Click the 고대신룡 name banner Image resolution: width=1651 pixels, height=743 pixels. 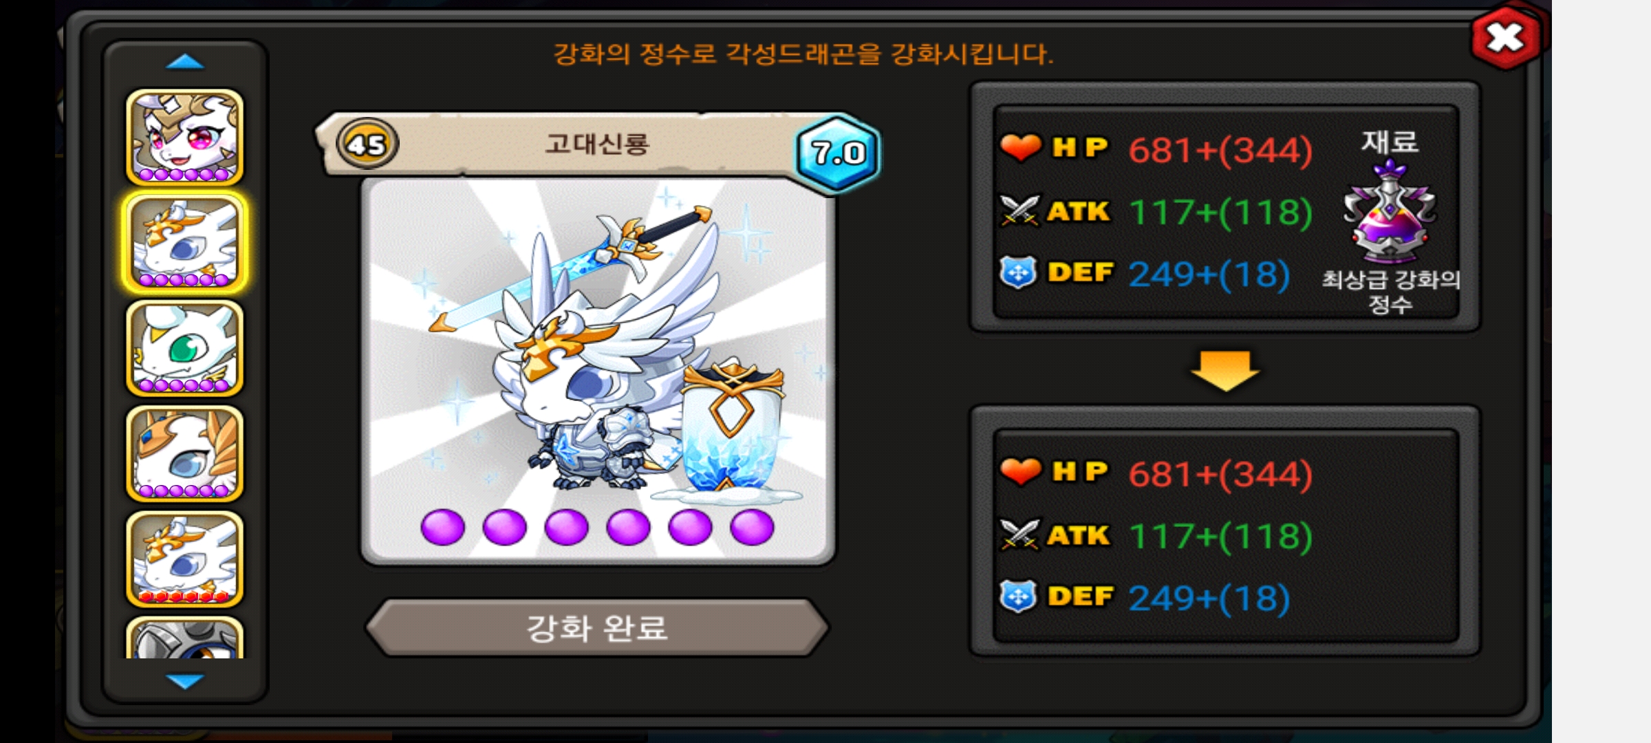597,144
